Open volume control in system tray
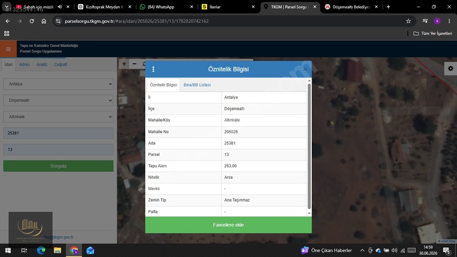This screenshot has width=457, height=257. coord(394,250)
